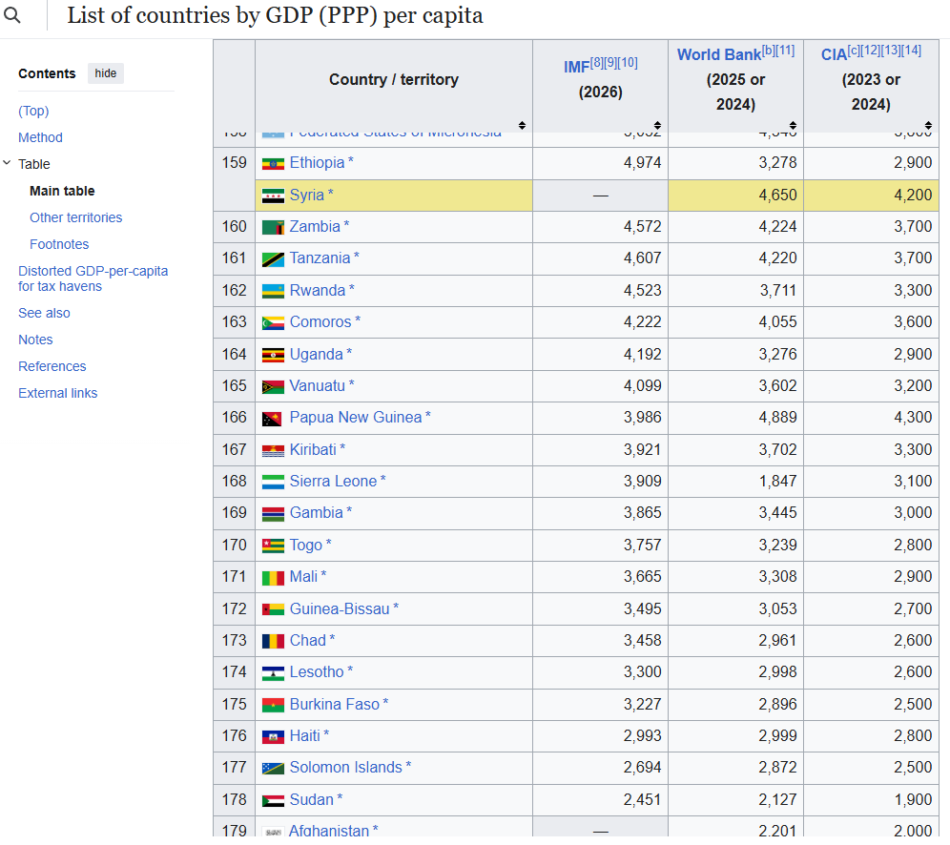Click the Syria flag icon
This screenshot has width=950, height=845.
273,196
